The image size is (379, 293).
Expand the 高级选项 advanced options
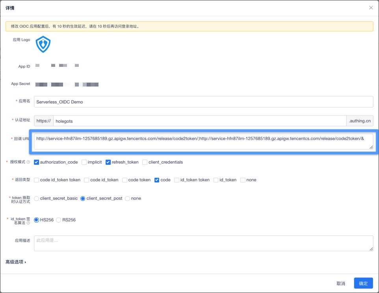16,262
